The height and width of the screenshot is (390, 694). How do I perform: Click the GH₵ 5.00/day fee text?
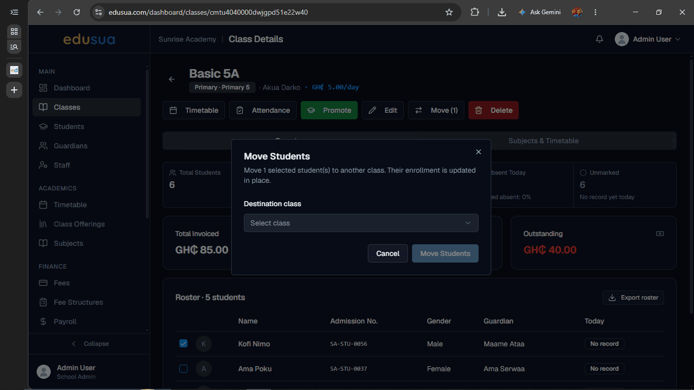pos(335,87)
